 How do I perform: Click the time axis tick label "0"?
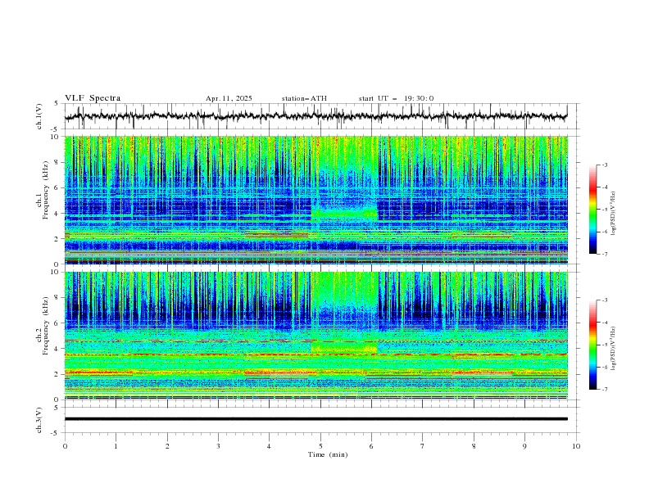click(x=65, y=446)
